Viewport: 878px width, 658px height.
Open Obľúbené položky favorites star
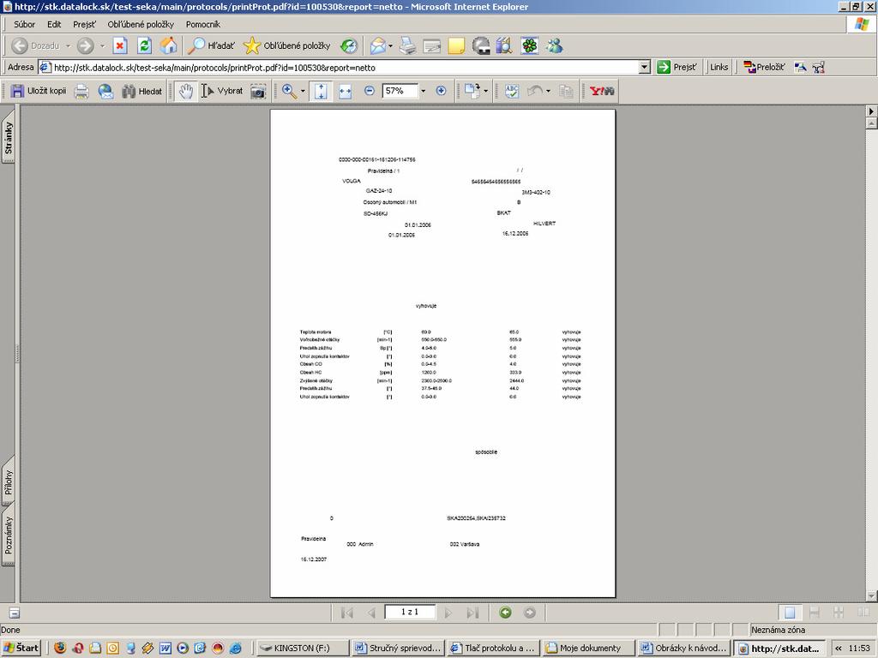[287, 45]
